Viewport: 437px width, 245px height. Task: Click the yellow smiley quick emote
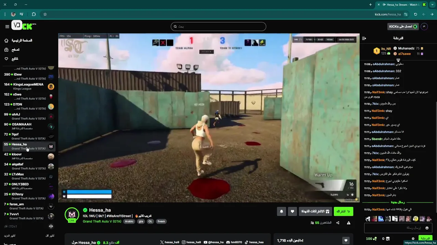415,219
